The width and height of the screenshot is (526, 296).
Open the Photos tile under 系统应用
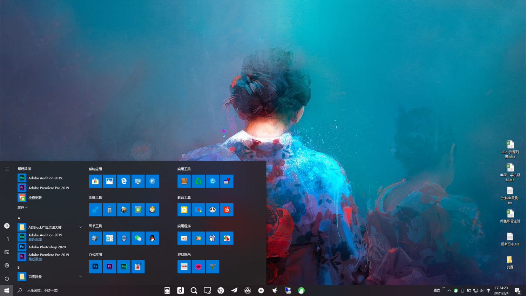pos(109,181)
